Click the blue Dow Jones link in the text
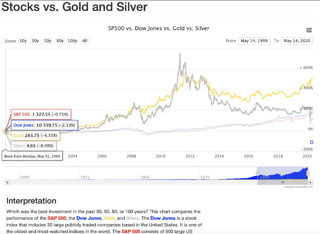The width and height of the screenshot is (320, 234). pos(89,218)
